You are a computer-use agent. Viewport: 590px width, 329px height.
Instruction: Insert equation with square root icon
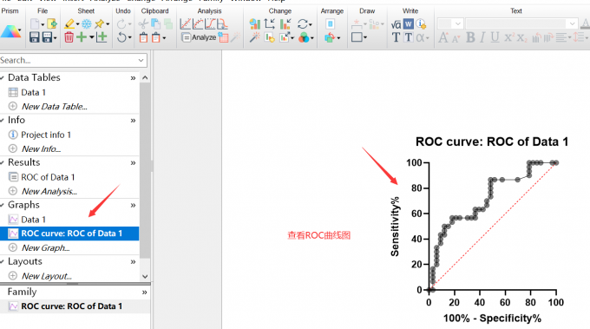tap(396, 24)
